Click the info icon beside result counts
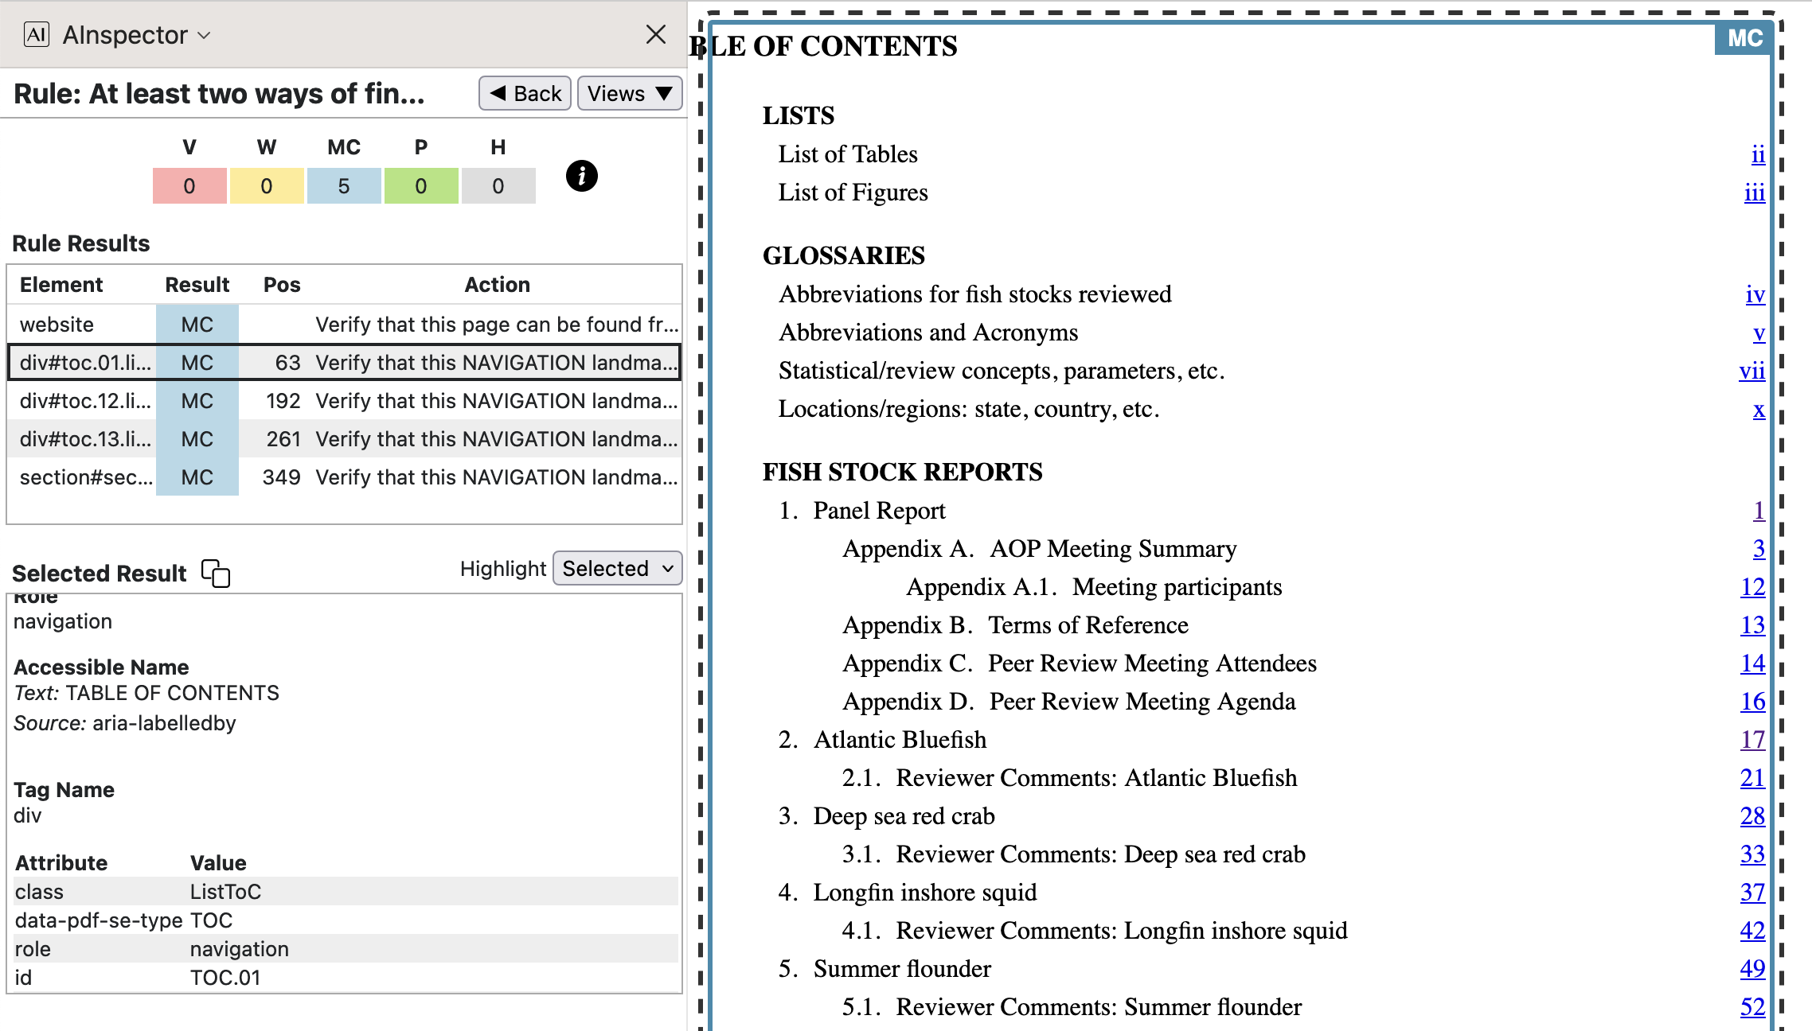1812x1031 pixels. pyautogui.click(x=581, y=176)
